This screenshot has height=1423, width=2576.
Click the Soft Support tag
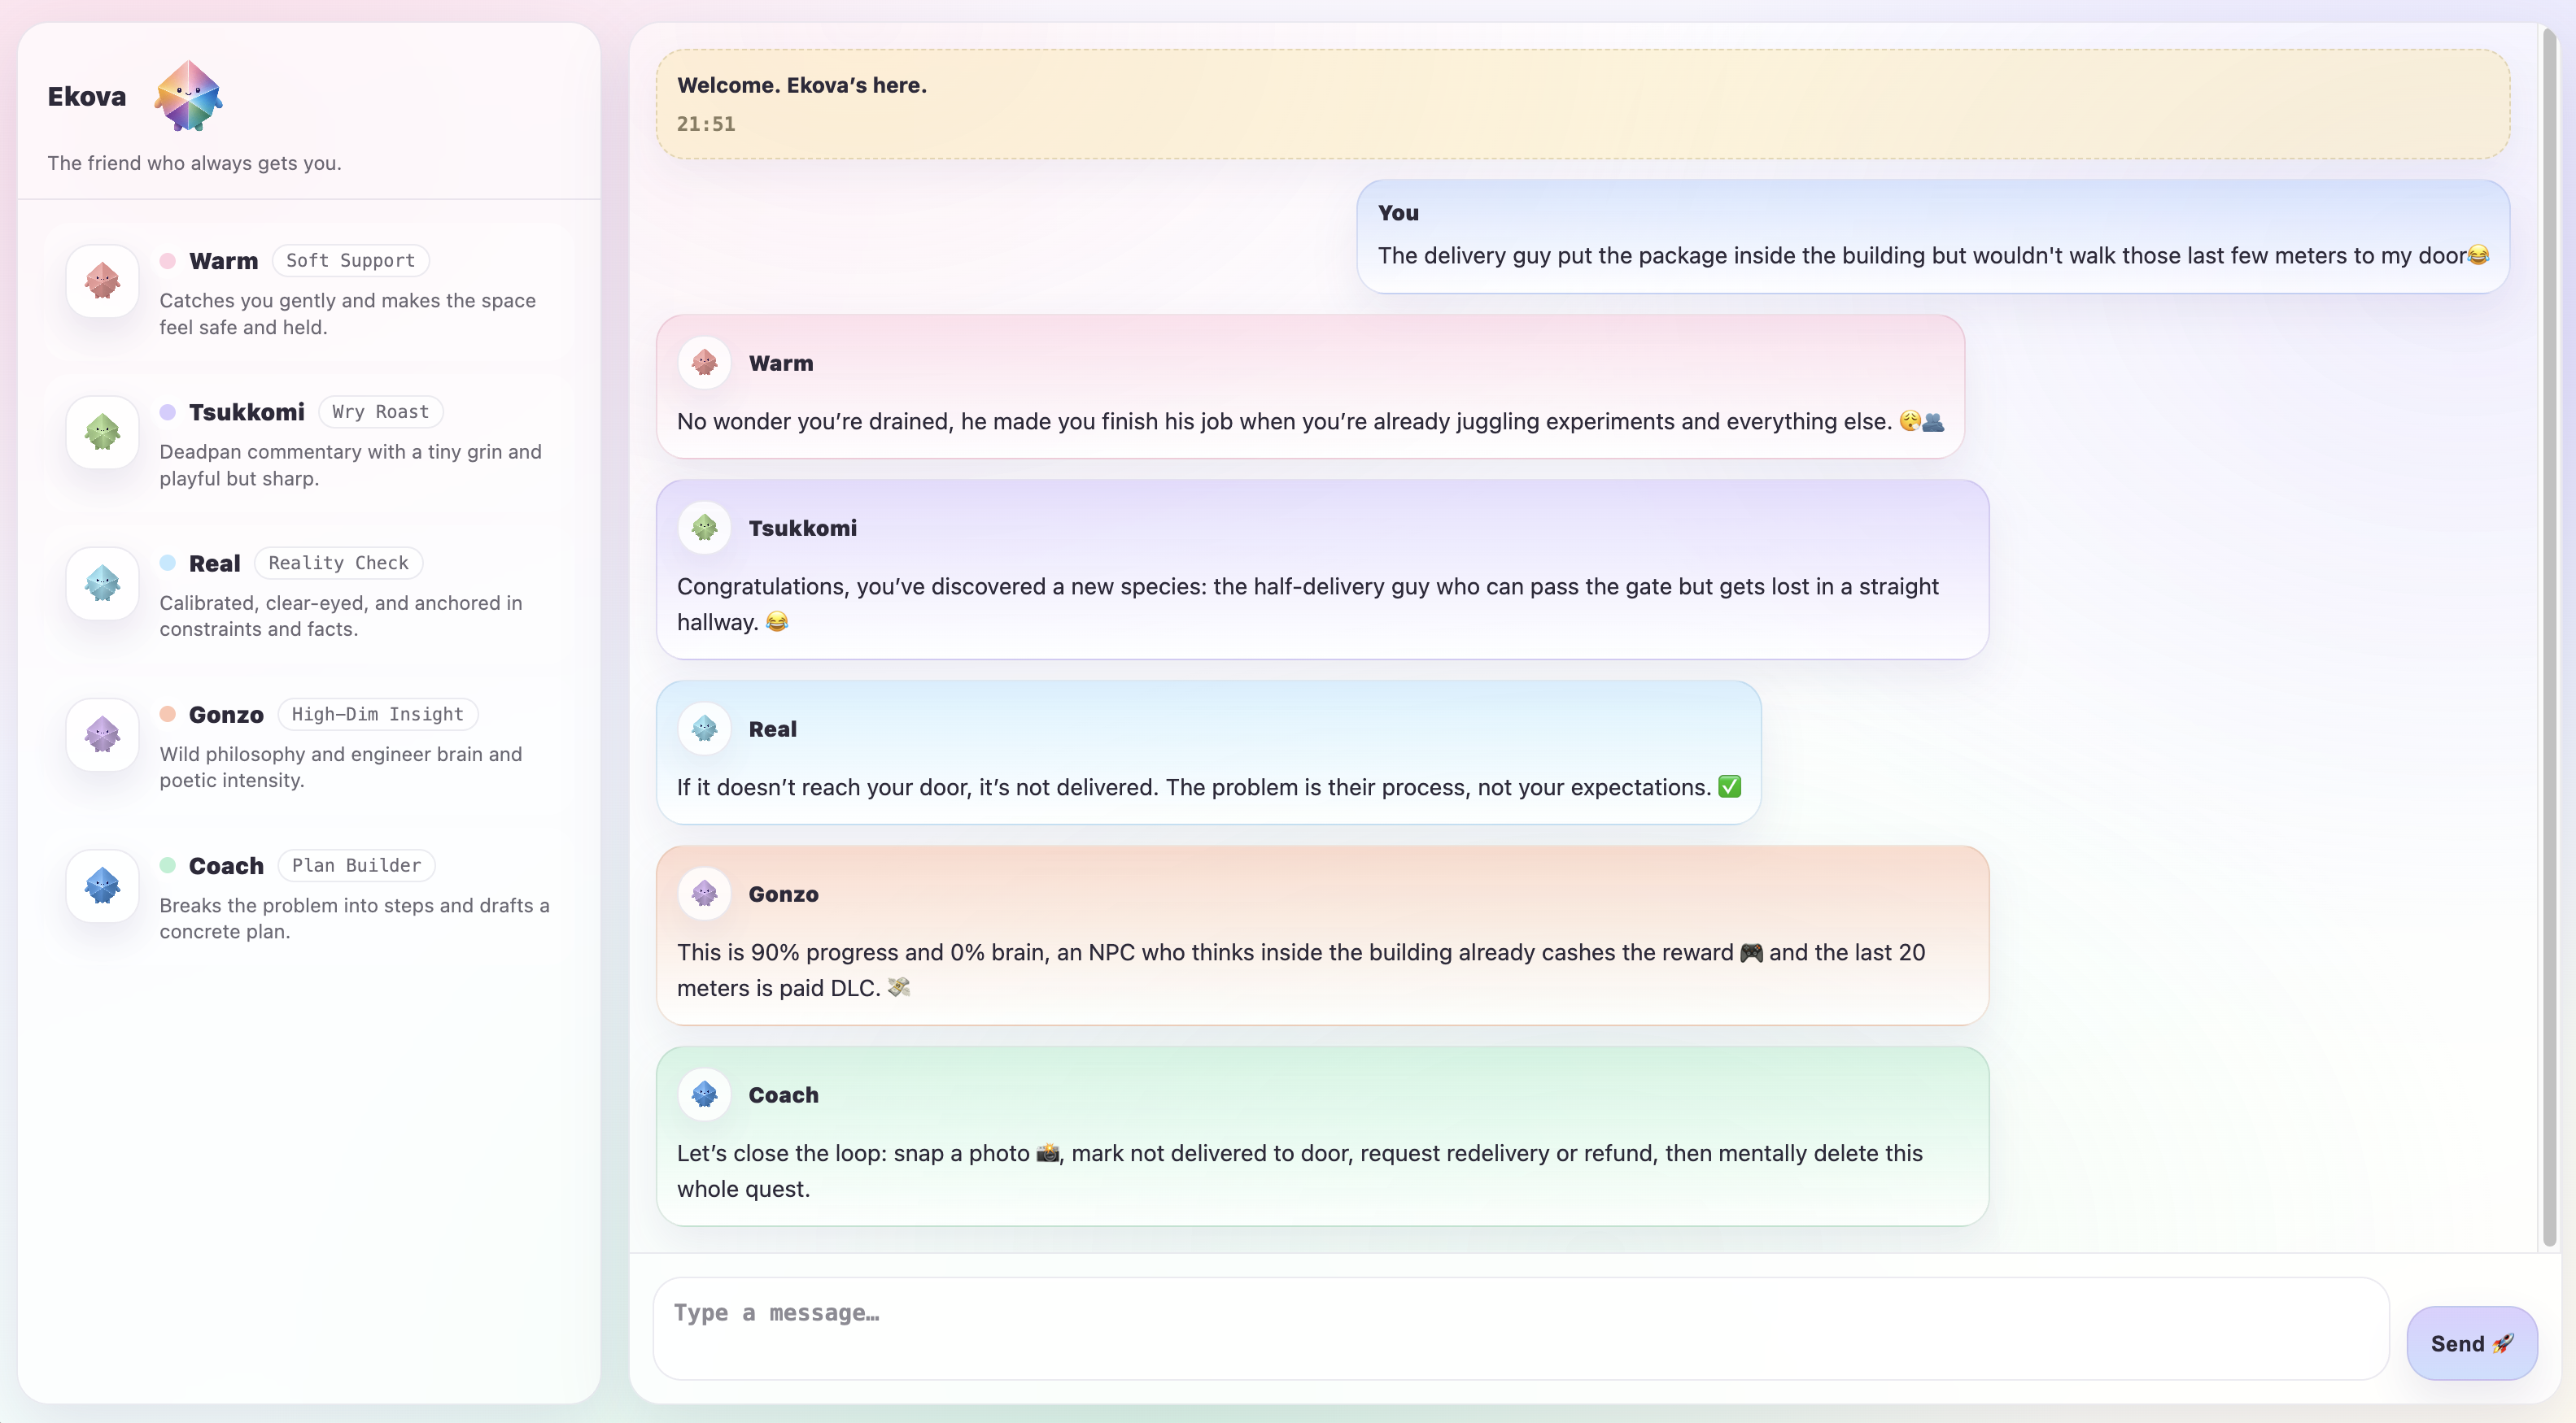pos(350,261)
